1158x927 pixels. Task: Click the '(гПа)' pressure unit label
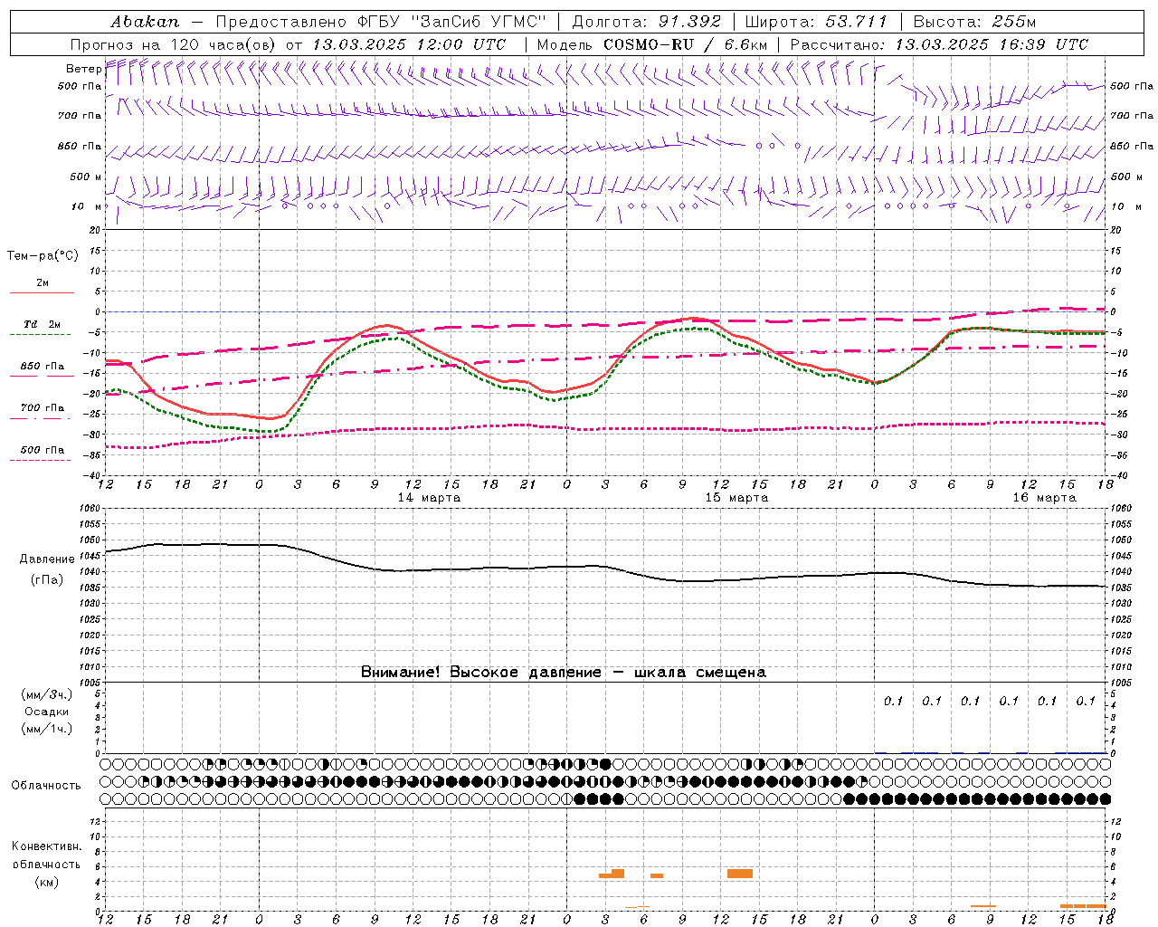click(x=47, y=580)
